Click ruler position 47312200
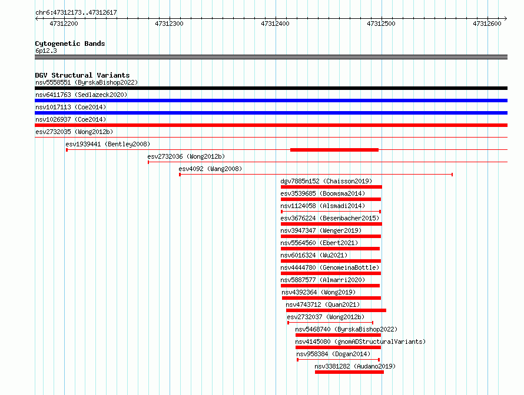 pyautogui.click(x=64, y=24)
